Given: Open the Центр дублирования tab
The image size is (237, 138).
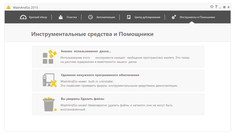Looking at the screenshot, I should (144, 17).
